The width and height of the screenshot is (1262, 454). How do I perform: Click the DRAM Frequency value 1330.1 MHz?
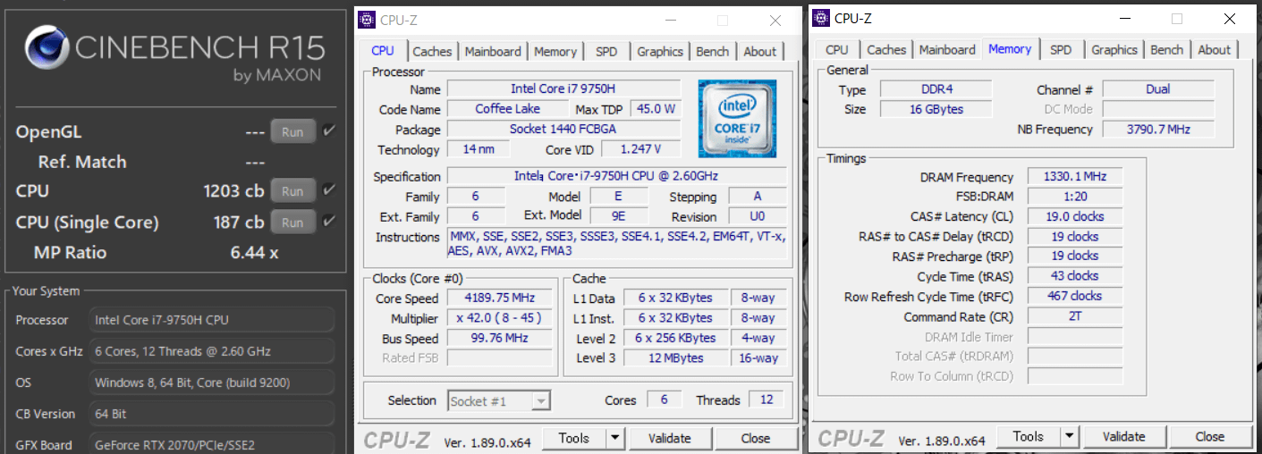click(1074, 177)
